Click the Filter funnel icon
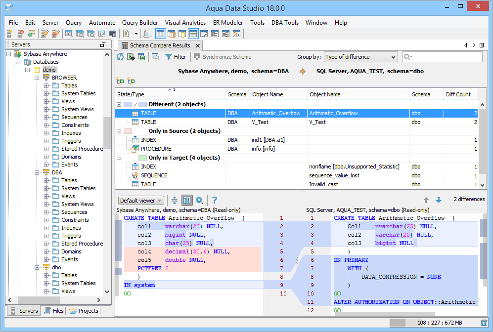 pos(169,57)
